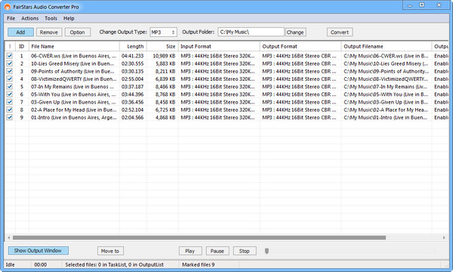This screenshot has height=272, width=453.
Task: Click the FairStars Audio Converter app icon
Action: 8,7
